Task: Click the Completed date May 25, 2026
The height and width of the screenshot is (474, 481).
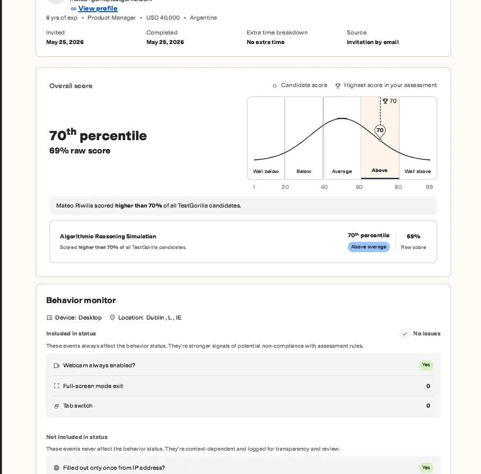Action: coord(165,42)
